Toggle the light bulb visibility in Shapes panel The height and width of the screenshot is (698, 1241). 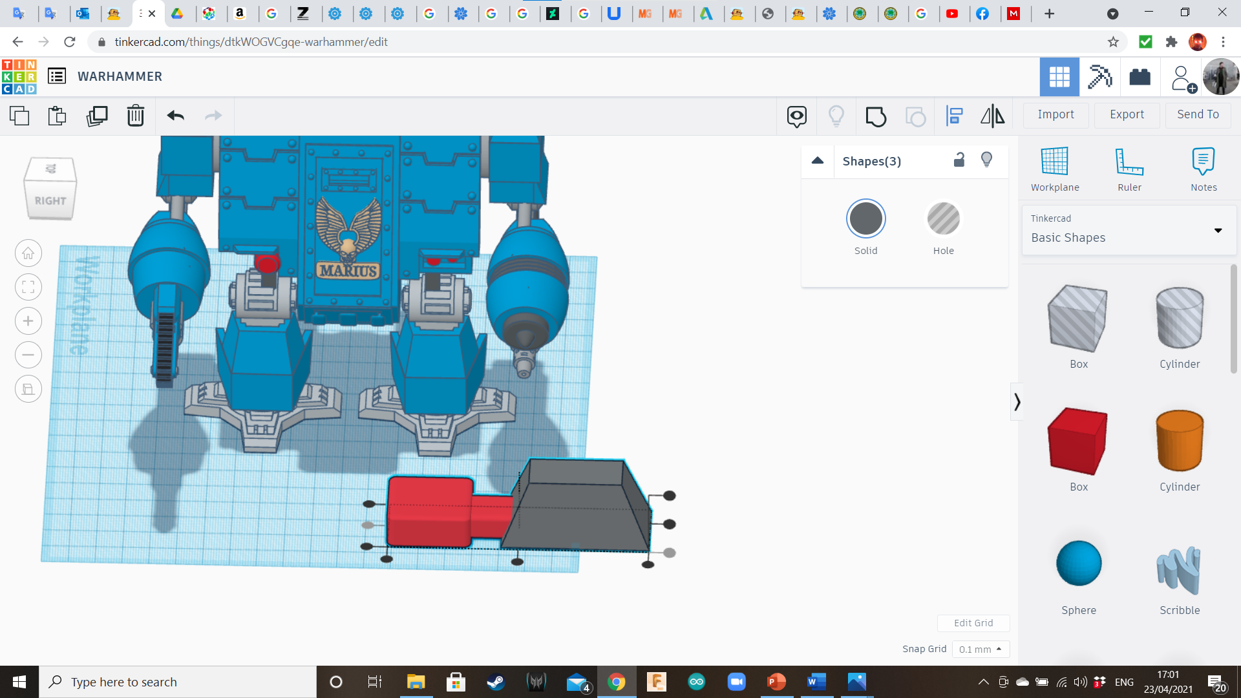986,160
